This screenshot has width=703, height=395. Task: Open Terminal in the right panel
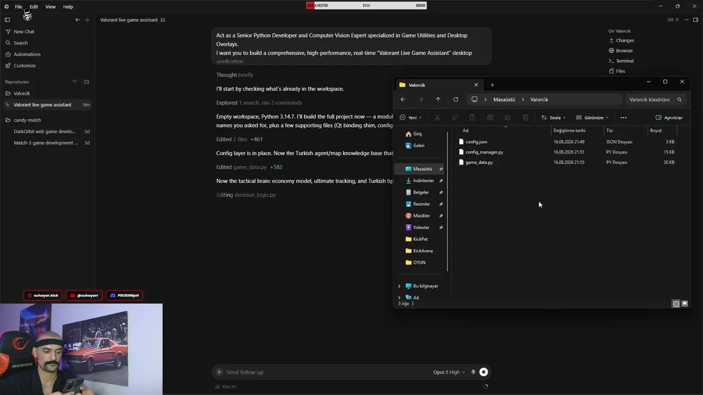point(621,61)
